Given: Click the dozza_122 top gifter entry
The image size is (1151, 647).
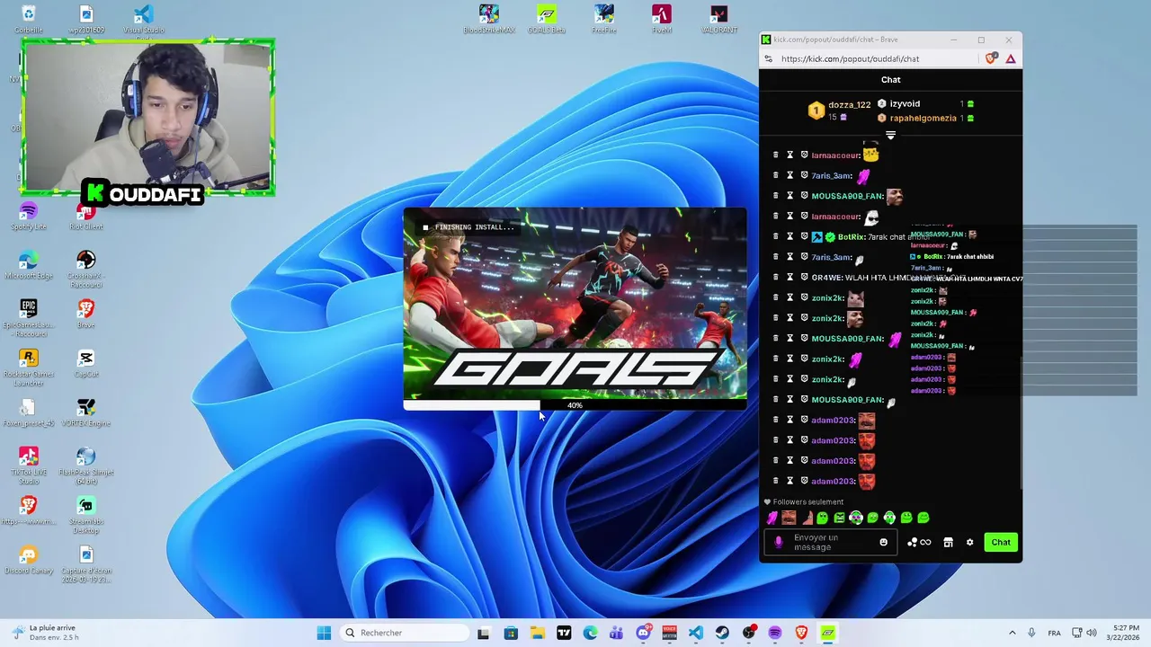Looking at the screenshot, I should [840, 111].
